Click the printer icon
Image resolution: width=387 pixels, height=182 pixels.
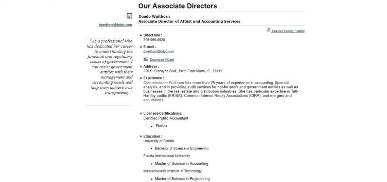(269, 30)
